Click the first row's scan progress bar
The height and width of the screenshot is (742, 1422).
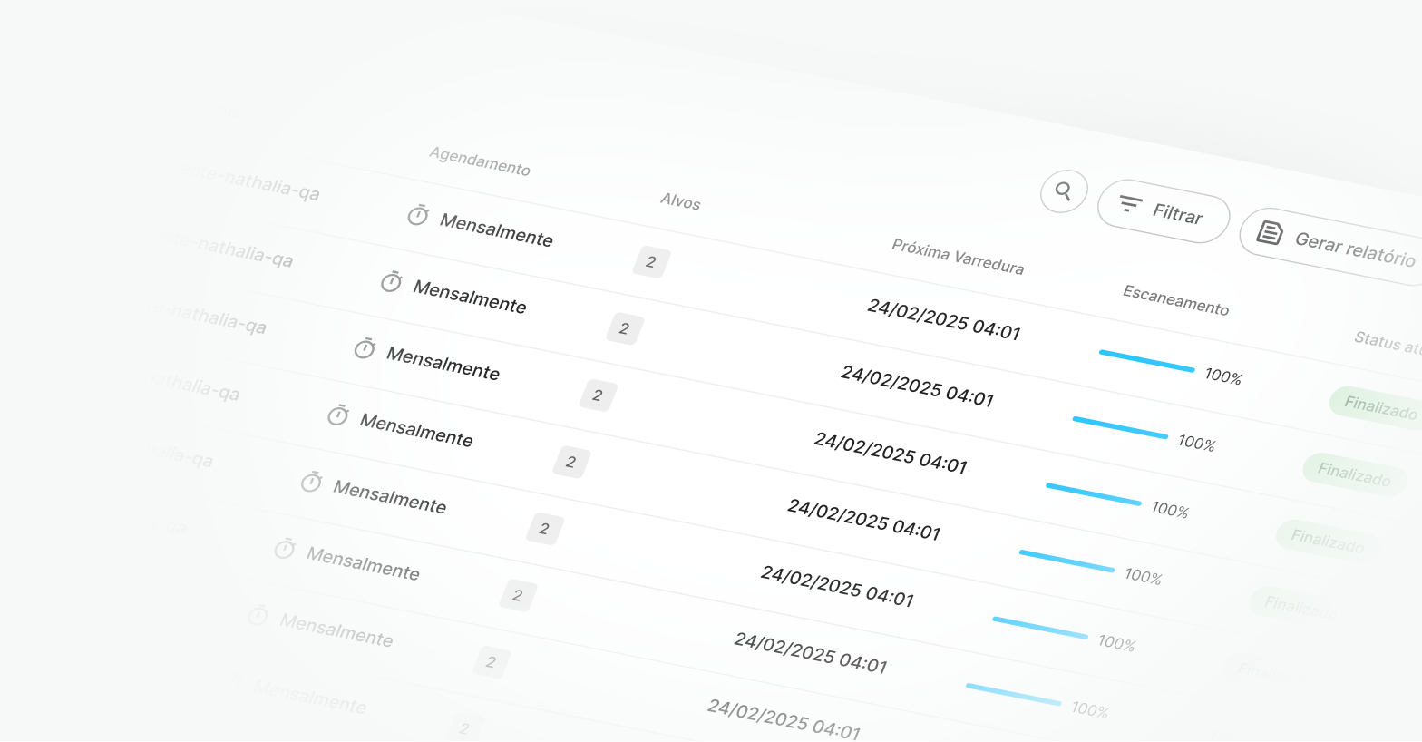point(1146,361)
